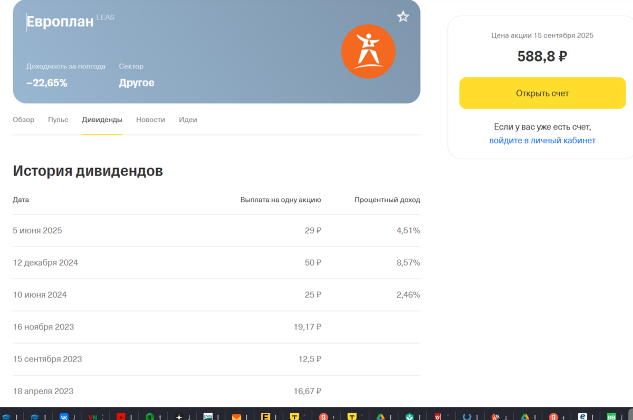
Task: Click the Дата column header
Action: [21, 200]
